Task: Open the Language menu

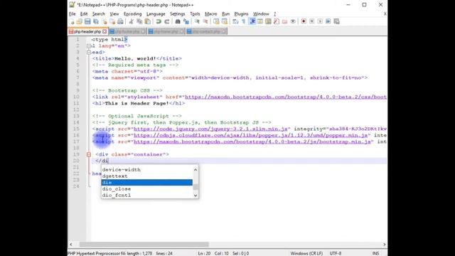Action: [156, 14]
